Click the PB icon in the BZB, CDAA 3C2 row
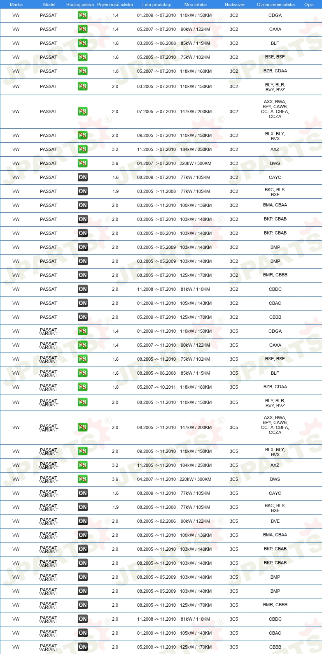Image resolution: width=322 pixels, height=654 pixels. (x=83, y=71)
